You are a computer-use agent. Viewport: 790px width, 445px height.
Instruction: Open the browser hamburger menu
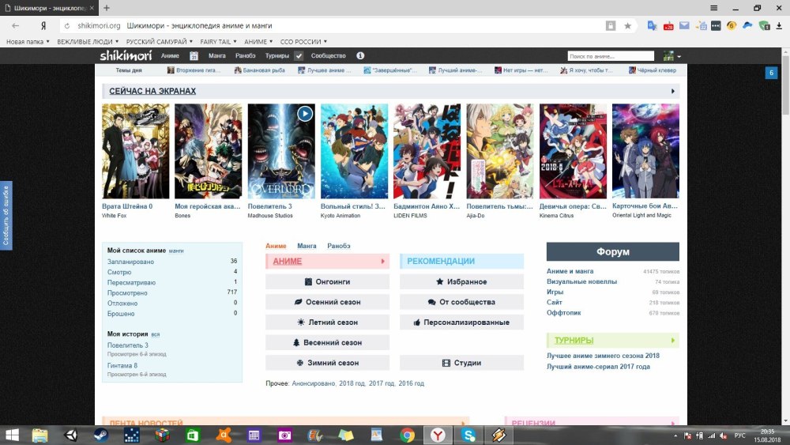714,8
